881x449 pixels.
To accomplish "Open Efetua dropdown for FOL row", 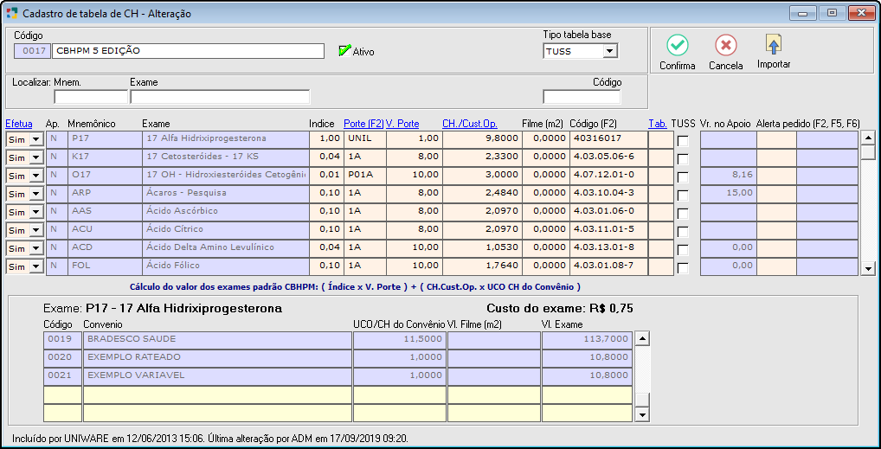I will coord(36,266).
